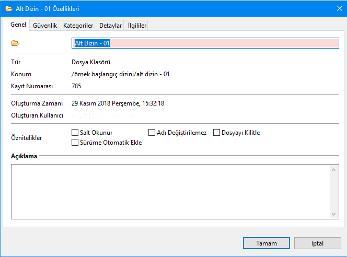Select the İlgililer tab

pyautogui.click(x=137, y=25)
